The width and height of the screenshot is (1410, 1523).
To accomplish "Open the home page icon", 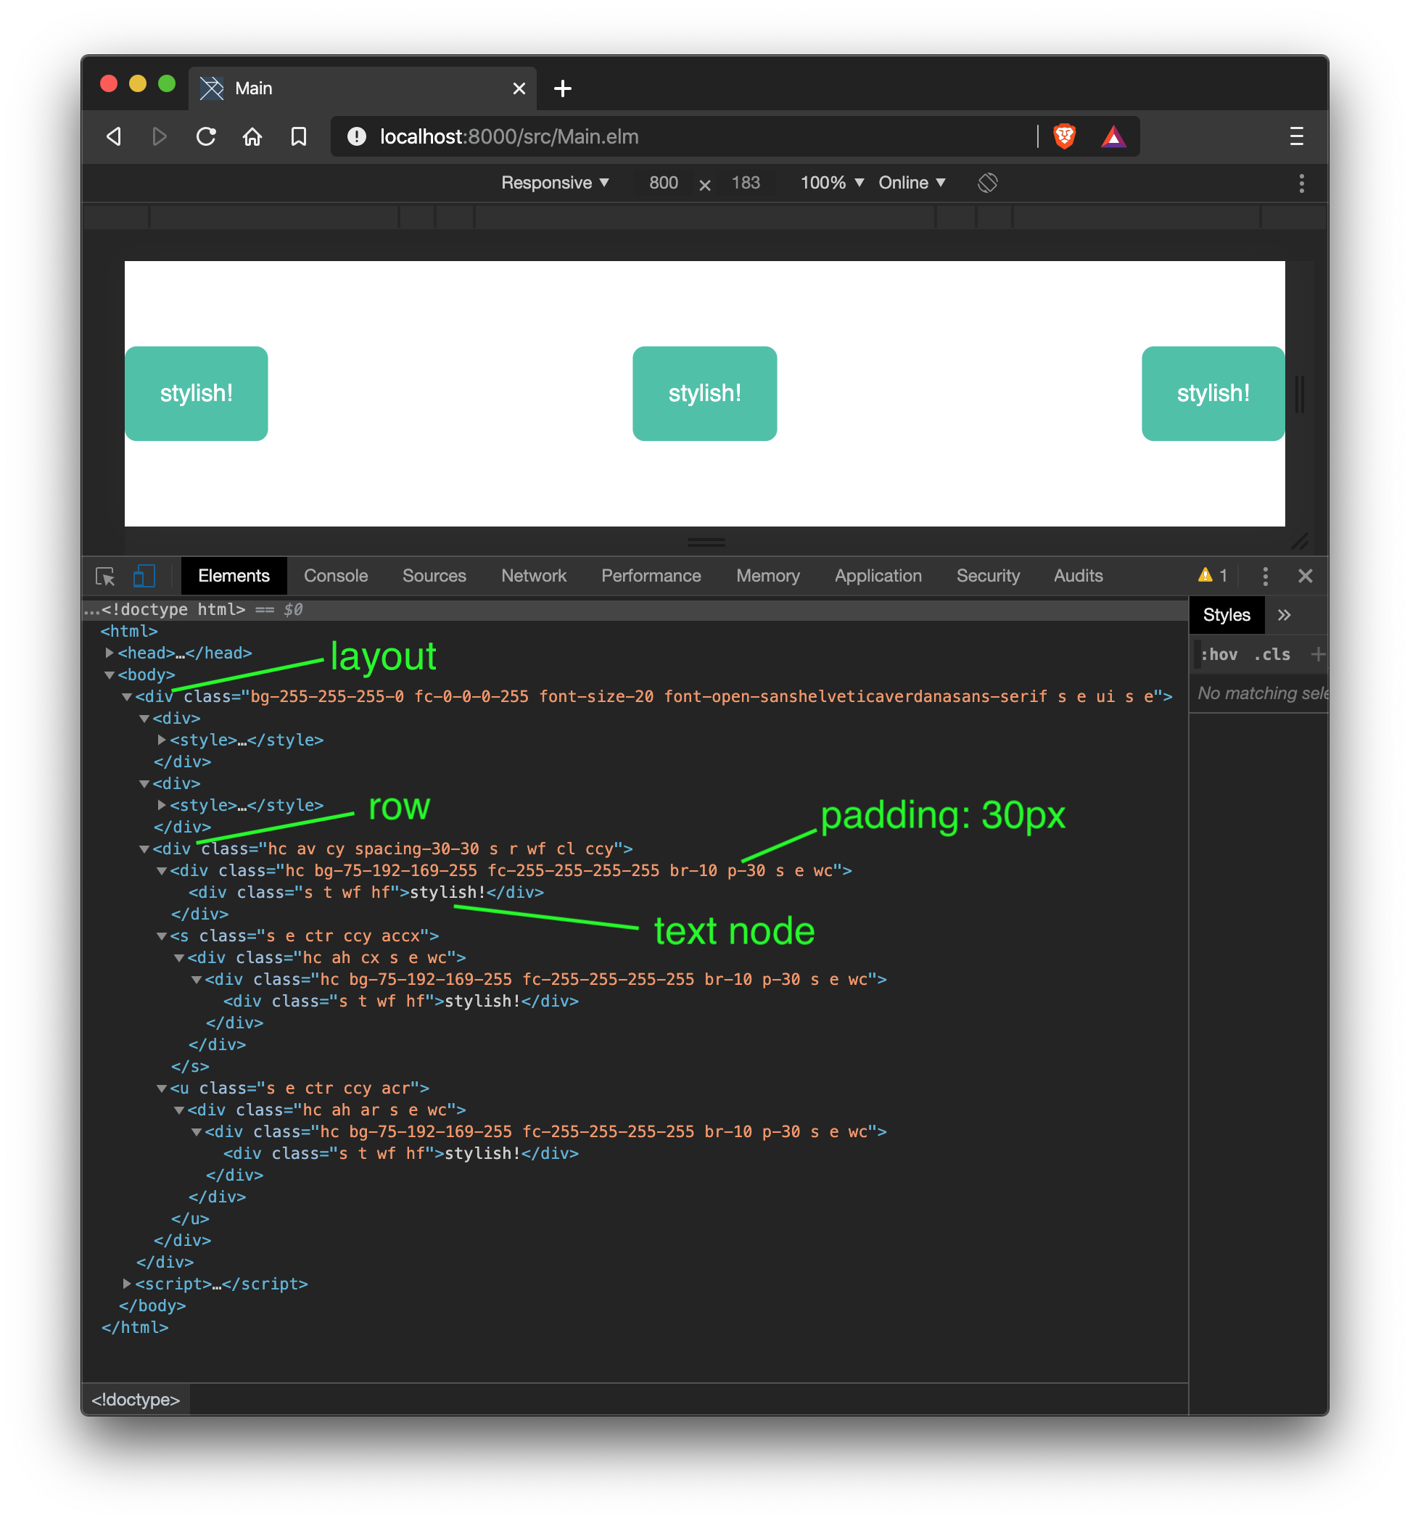I will (x=252, y=136).
